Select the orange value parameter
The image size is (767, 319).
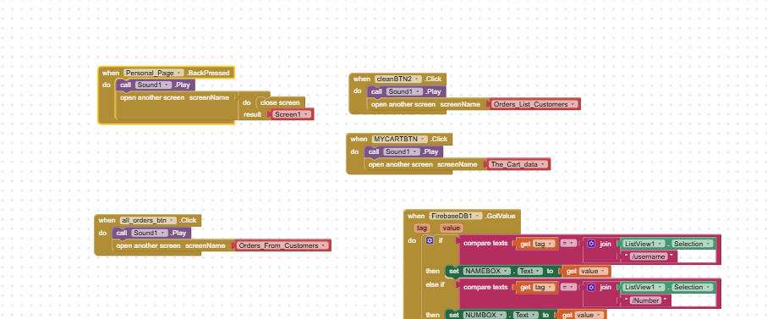click(451, 228)
